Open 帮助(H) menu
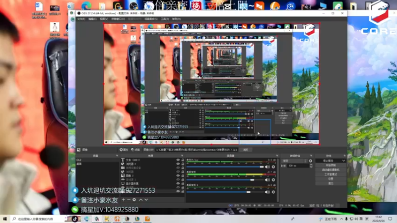The image size is (397, 223). click(x=177, y=19)
